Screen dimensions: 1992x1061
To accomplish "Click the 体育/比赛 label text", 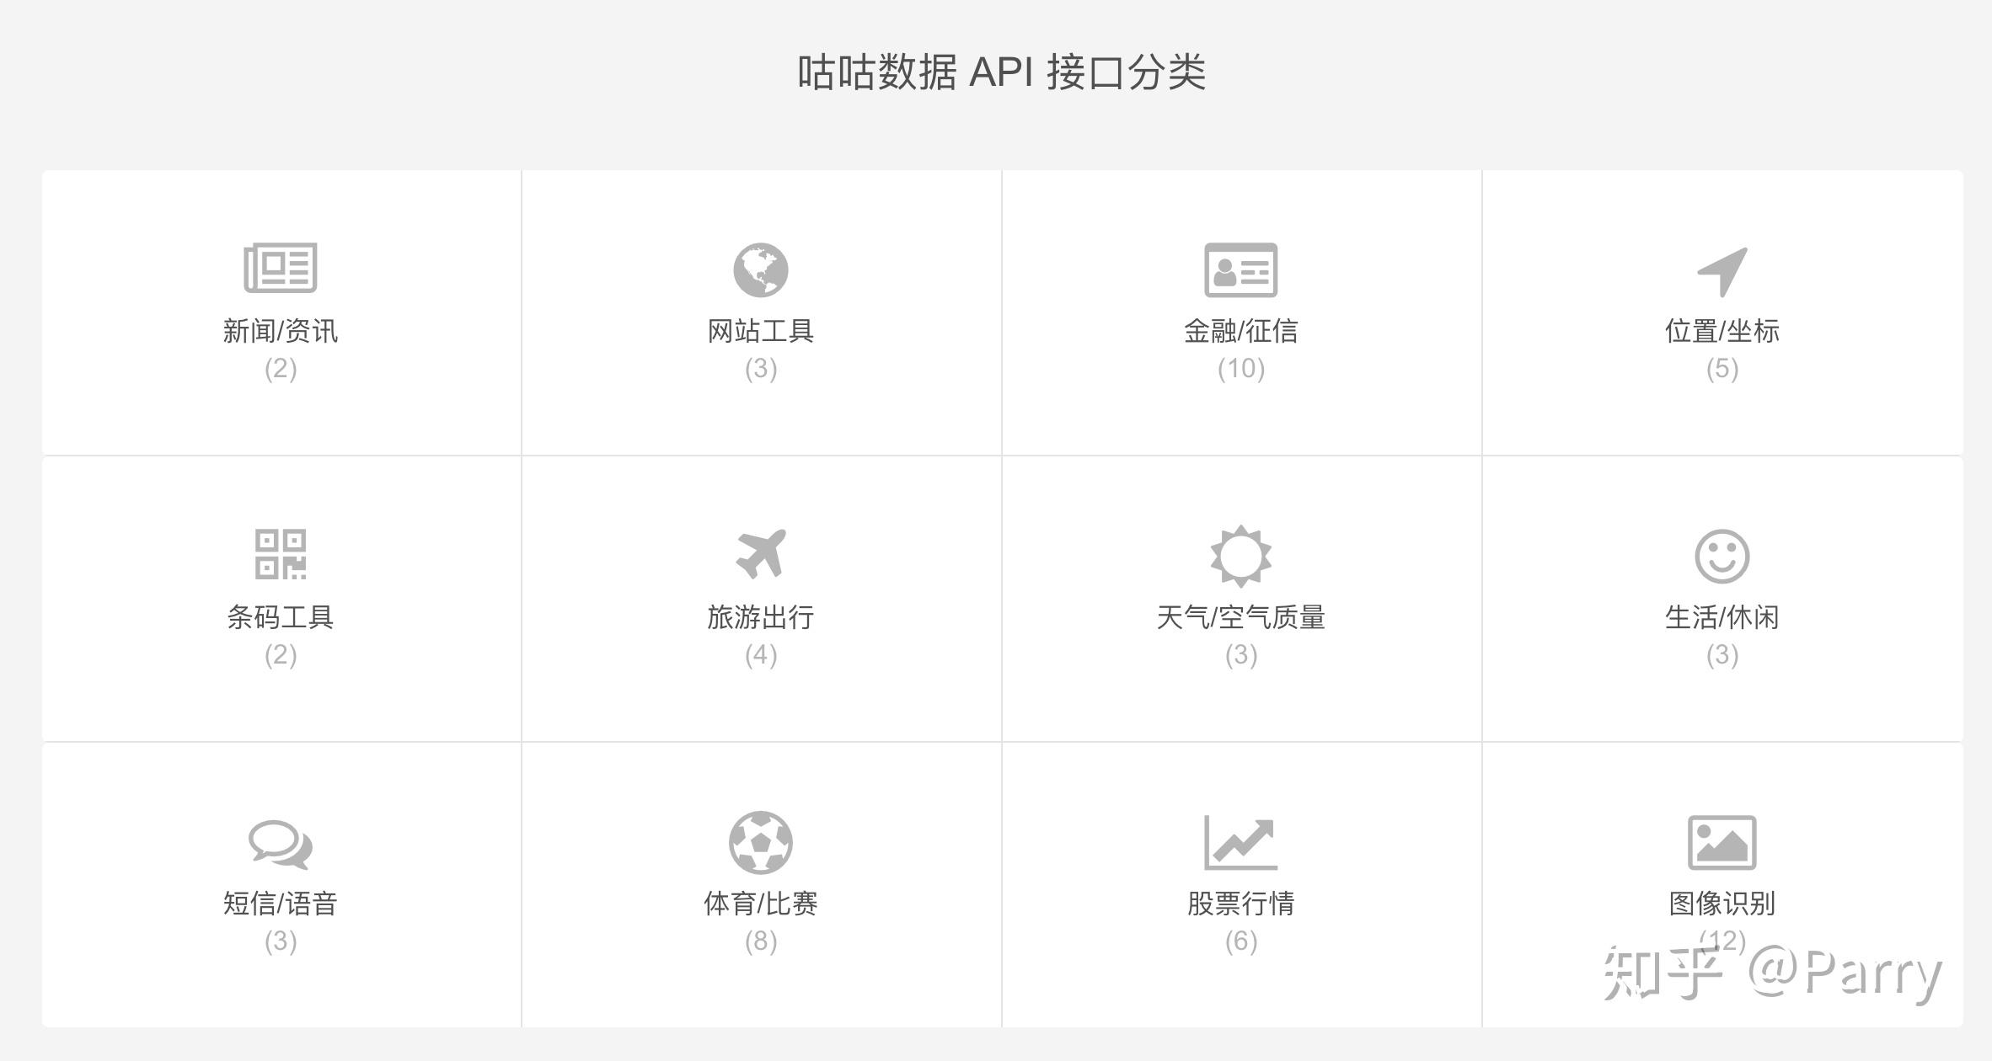I will 760,904.
